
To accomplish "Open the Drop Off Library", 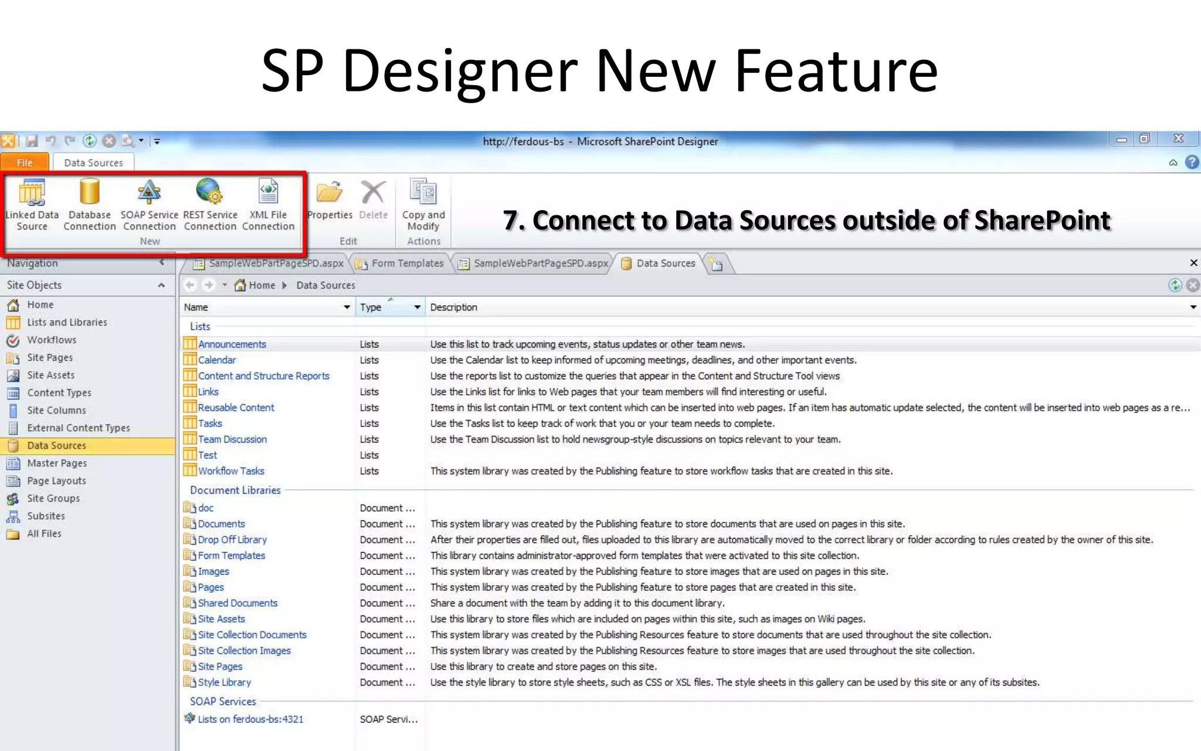I will 232,540.
